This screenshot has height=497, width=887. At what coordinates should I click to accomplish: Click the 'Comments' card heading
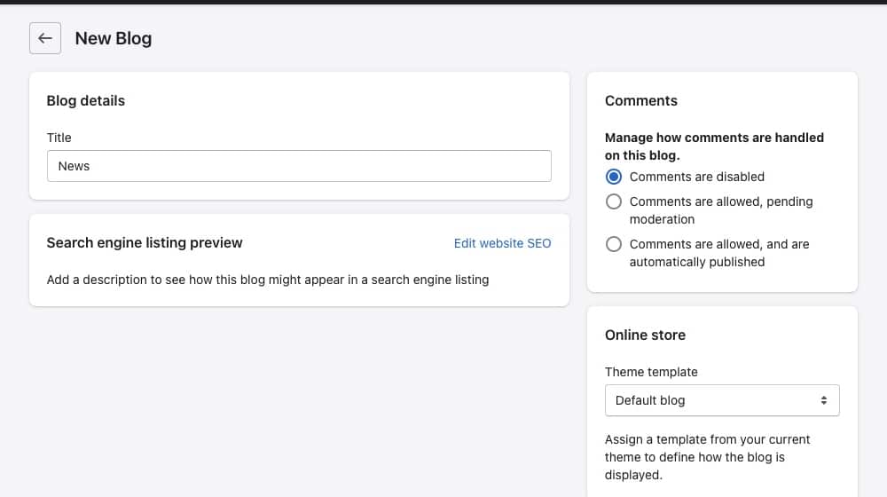pos(641,101)
